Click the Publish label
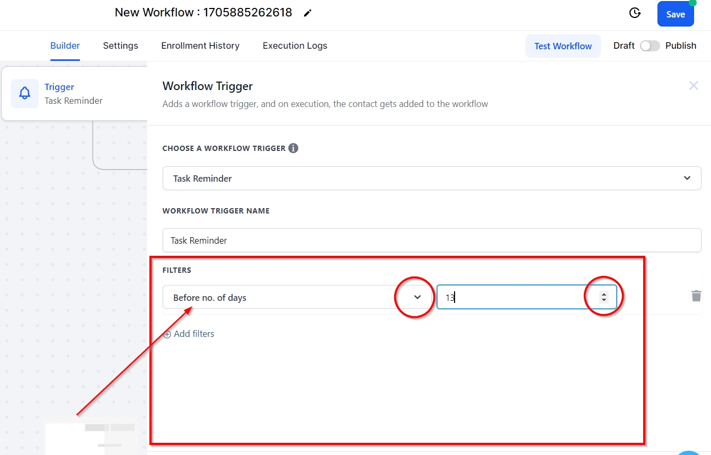711x455 pixels. [681, 46]
